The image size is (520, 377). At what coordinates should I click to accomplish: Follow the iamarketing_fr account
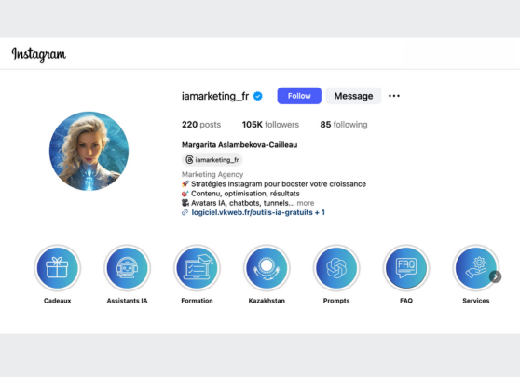pyautogui.click(x=299, y=96)
